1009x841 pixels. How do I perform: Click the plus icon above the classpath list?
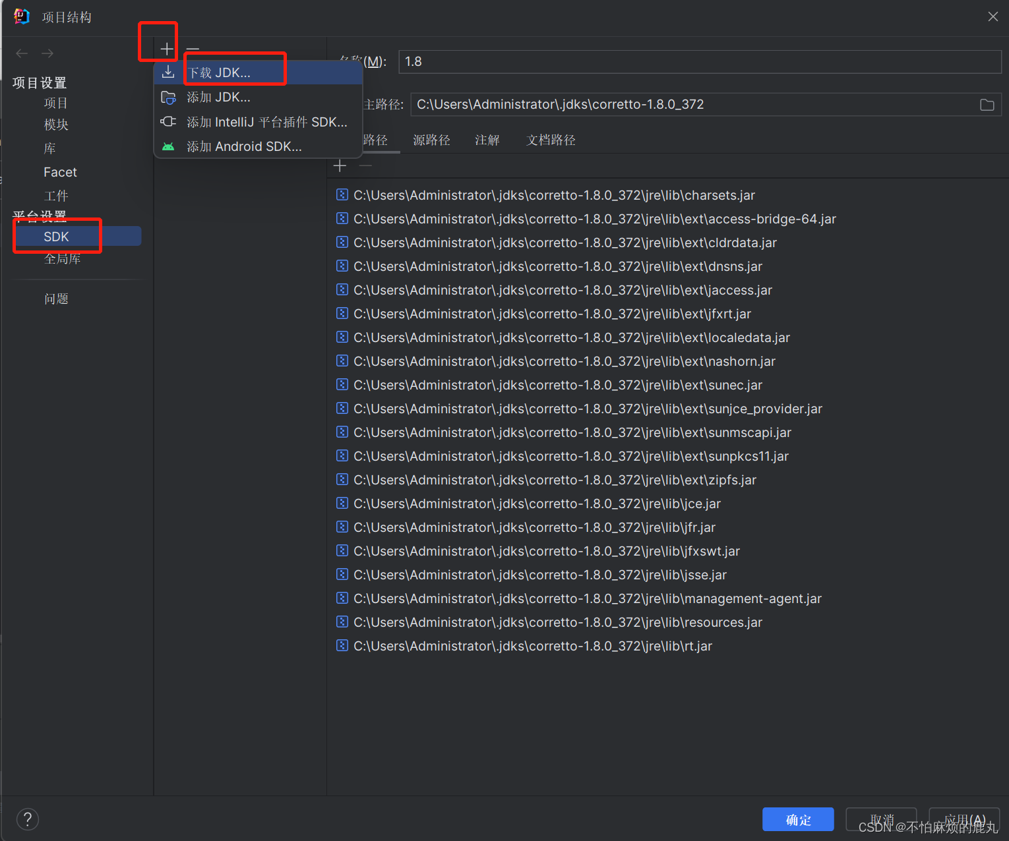(x=340, y=166)
